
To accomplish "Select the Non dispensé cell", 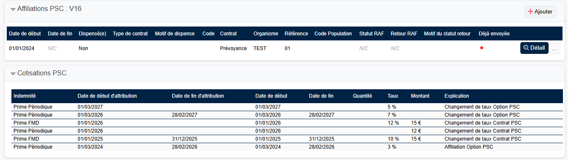I will (x=83, y=48).
